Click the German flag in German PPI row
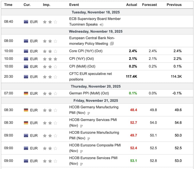Image resolution: width=195 pixels, height=169 pixels. point(26,93)
